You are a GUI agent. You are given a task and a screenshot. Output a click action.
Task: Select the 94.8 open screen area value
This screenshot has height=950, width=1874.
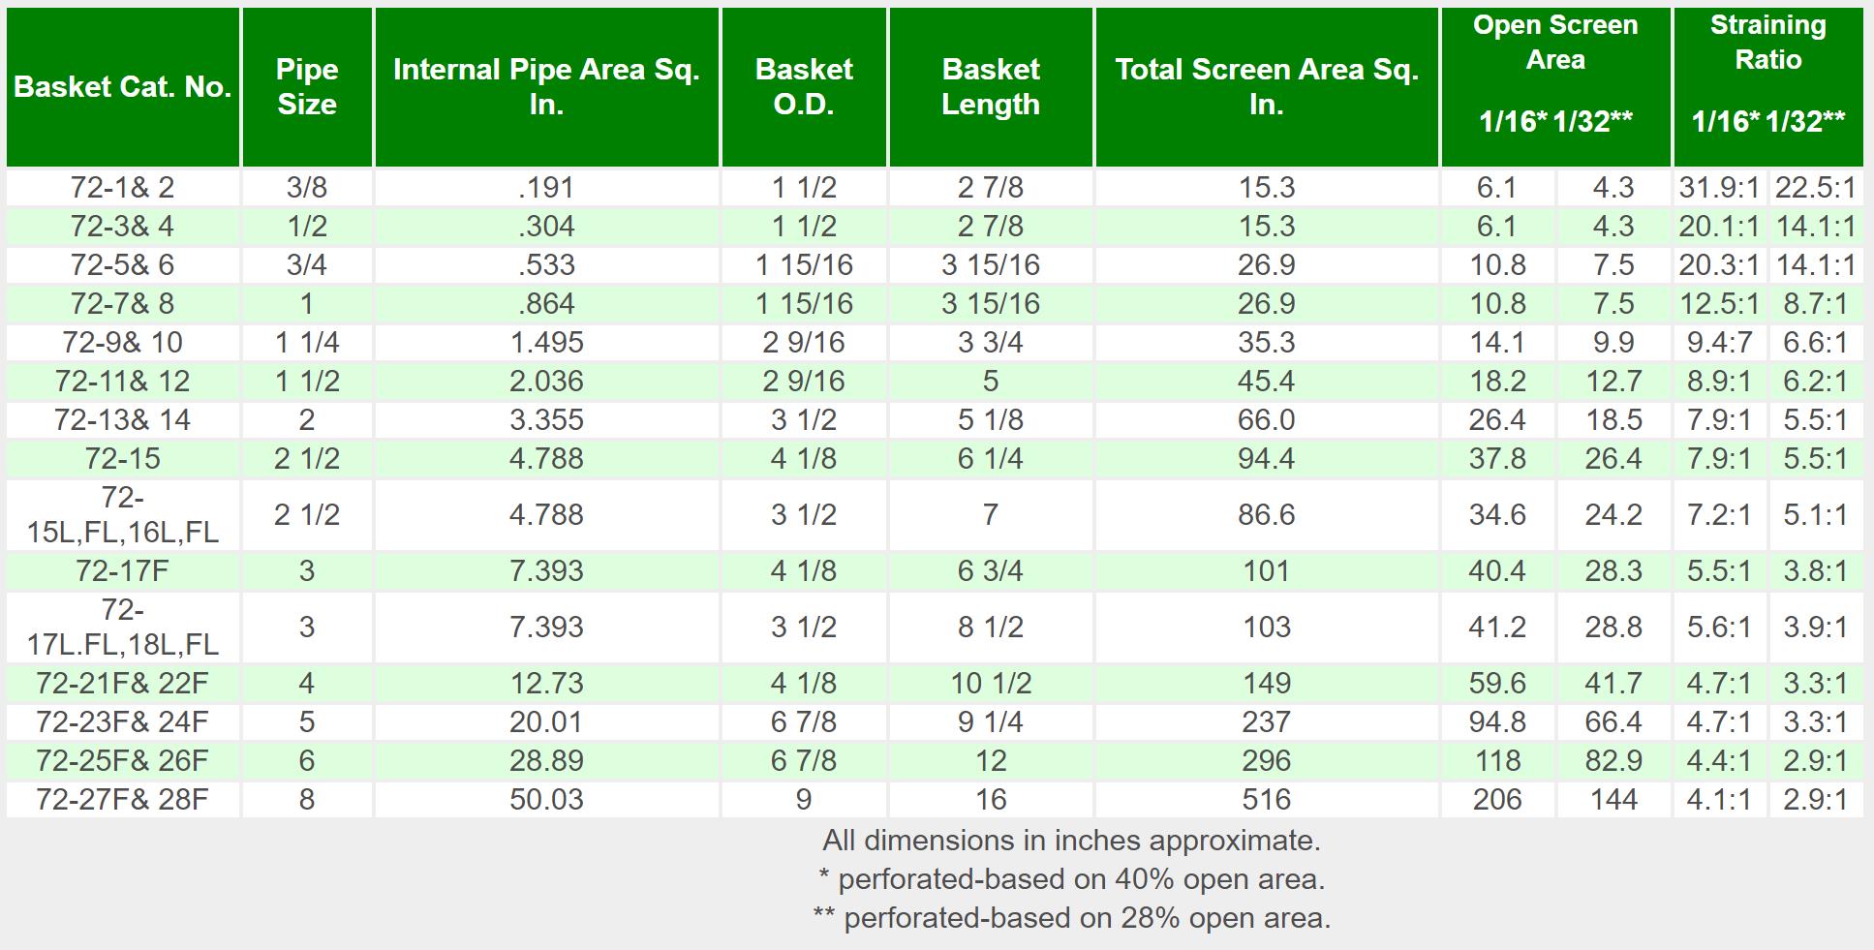tap(1497, 721)
